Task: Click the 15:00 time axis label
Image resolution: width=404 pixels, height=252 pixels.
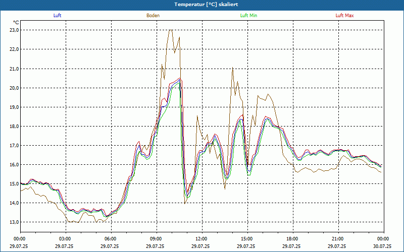Action: (x=246, y=239)
